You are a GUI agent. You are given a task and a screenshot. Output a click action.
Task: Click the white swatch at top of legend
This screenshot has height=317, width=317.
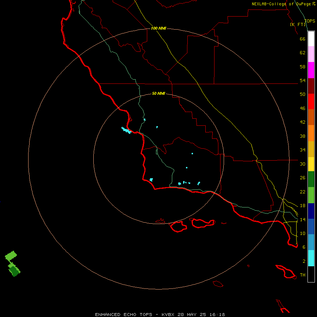311,39
